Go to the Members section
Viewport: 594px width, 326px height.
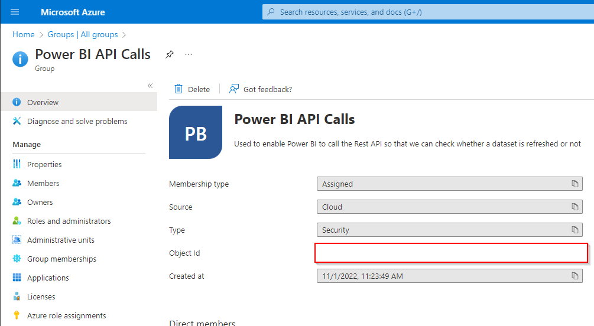43,183
